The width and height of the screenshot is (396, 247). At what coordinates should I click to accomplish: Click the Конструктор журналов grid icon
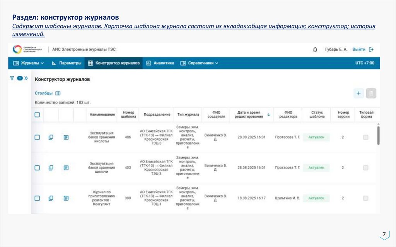pos(90,63)
